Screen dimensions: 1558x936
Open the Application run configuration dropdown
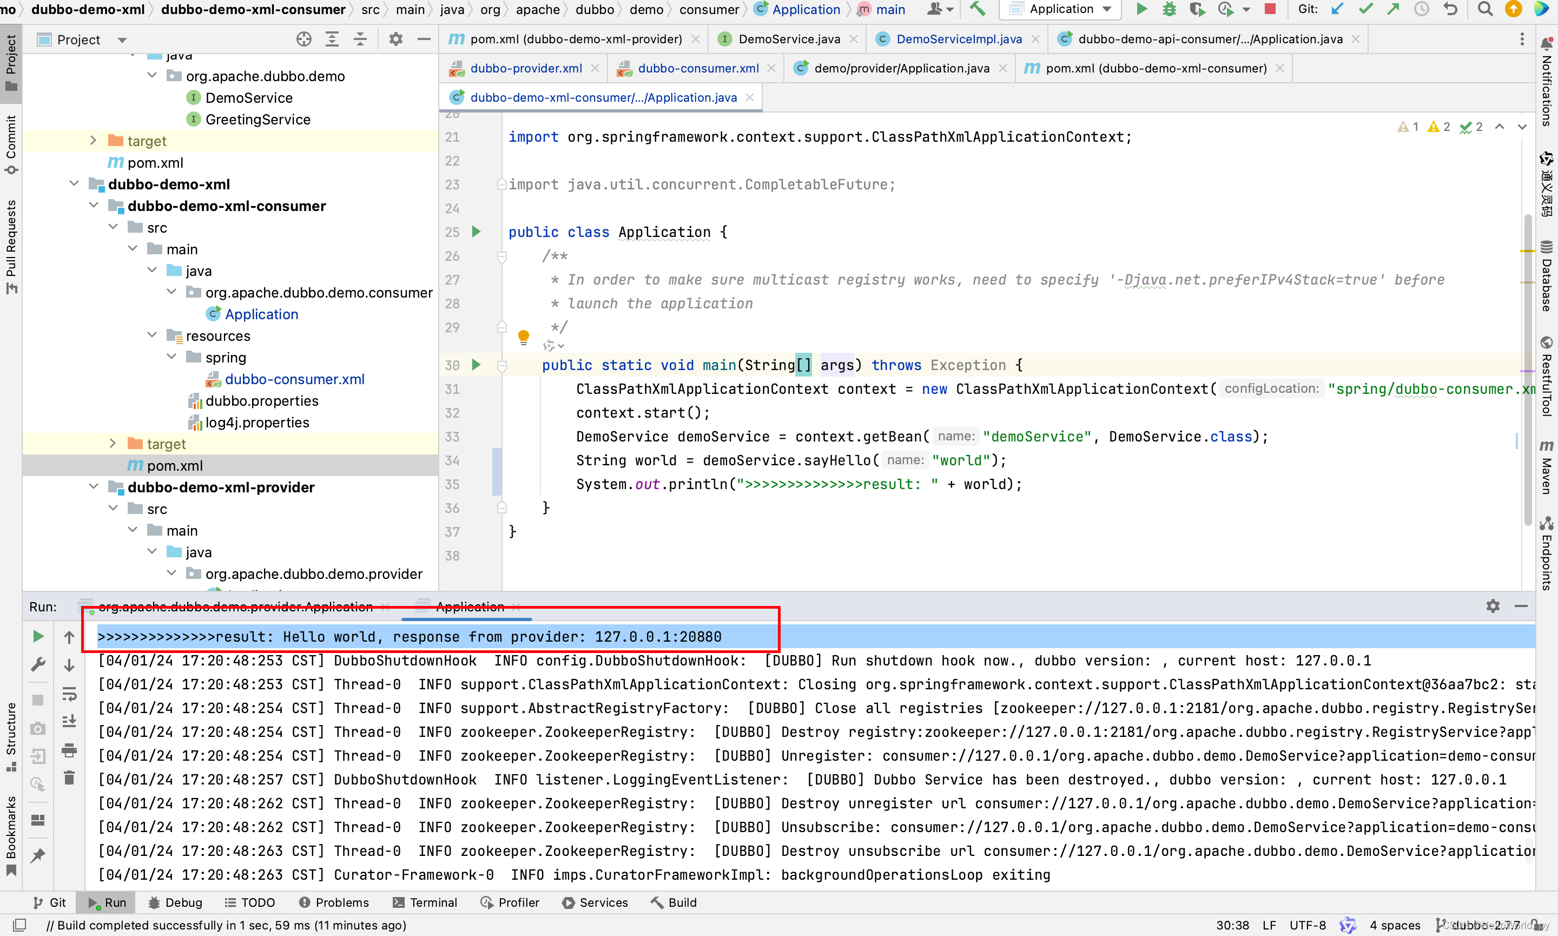click(1063, 9)
